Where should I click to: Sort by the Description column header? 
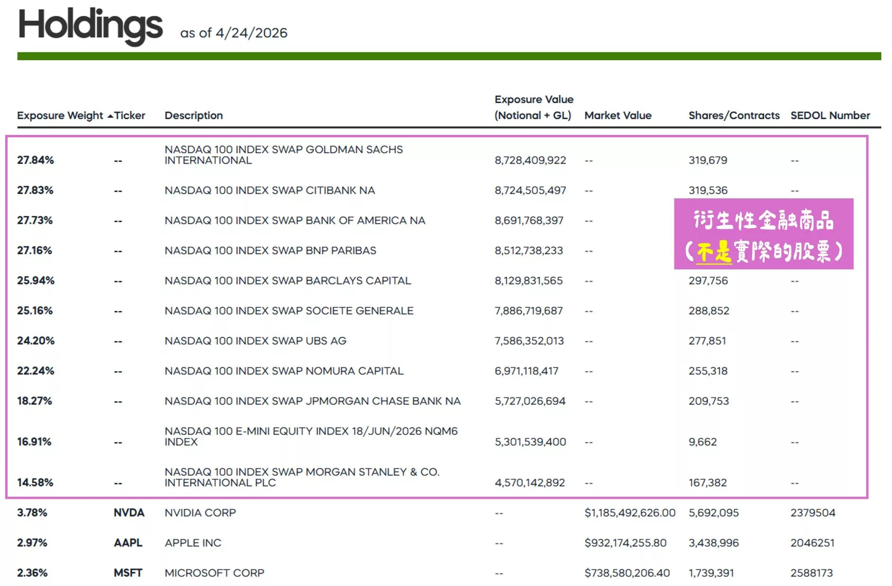193,115
